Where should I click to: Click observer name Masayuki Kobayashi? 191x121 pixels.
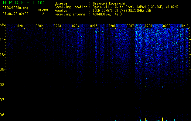point(109,3)
